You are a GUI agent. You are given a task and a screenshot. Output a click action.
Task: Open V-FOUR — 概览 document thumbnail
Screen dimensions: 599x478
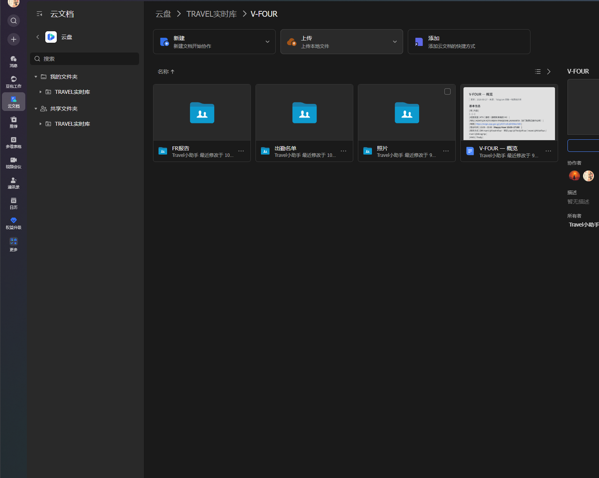[x=509, y=114]
